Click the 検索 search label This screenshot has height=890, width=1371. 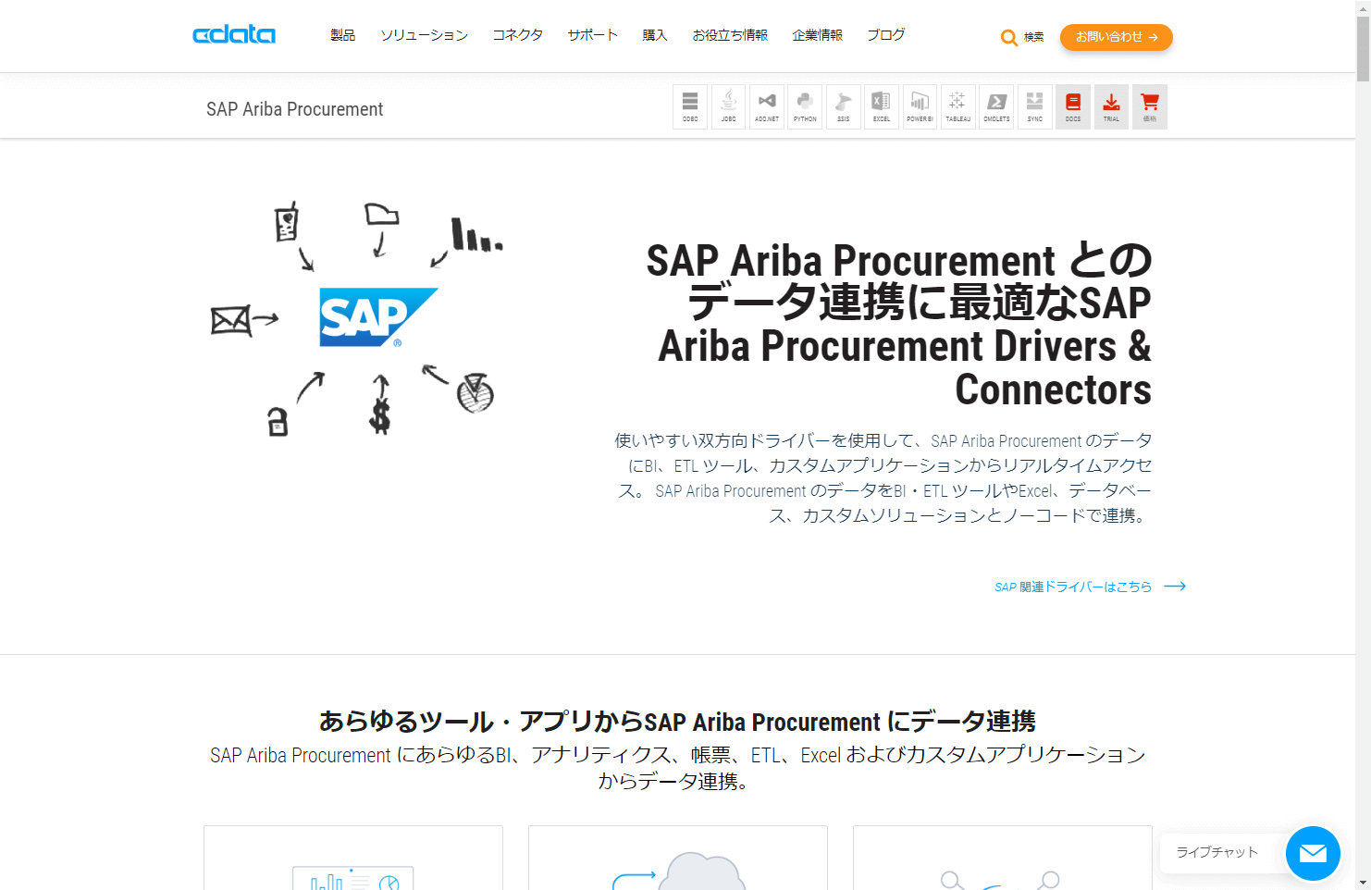point(1033,38)
